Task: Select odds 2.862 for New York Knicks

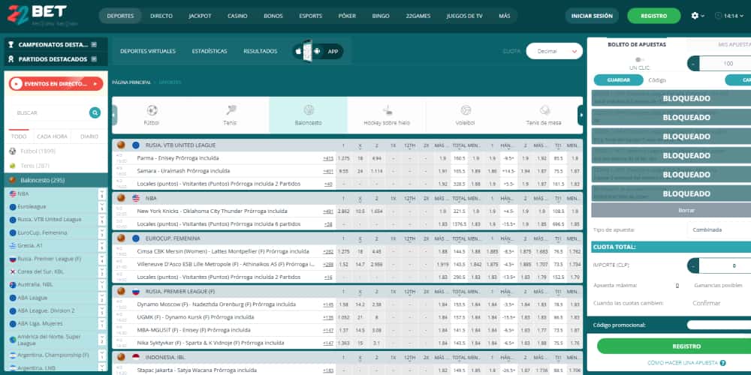Action: [x=343, y=211]
